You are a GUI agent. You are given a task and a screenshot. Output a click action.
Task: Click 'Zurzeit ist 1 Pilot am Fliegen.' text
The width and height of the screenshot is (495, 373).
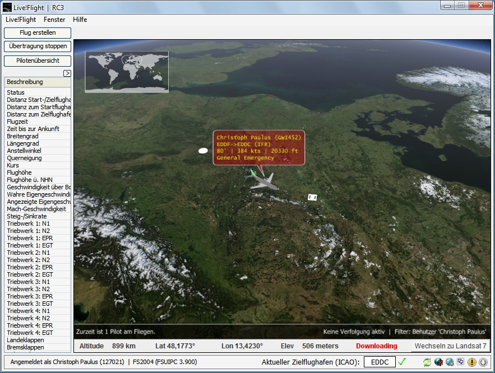coord(115,332)
